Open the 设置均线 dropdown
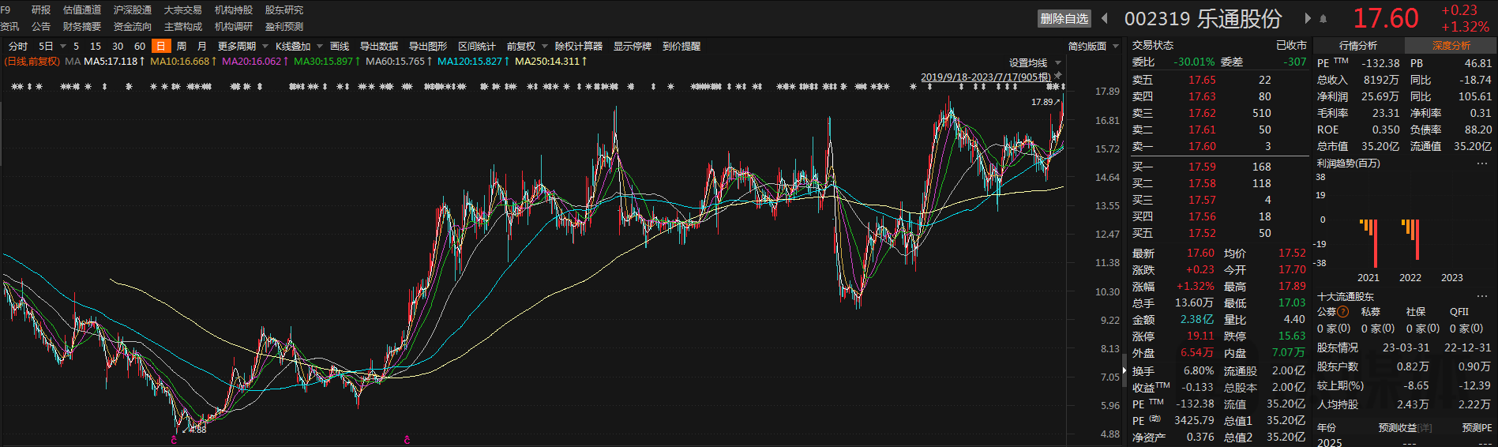Screen dimensions: 1498x447 tap(1034, 63)
